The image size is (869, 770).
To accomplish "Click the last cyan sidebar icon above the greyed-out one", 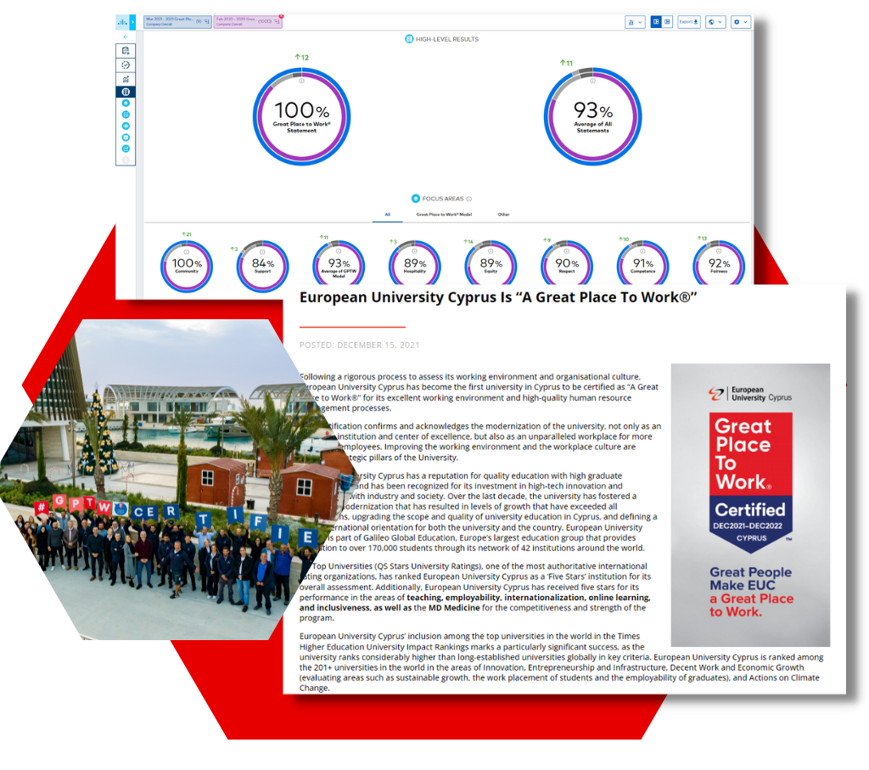I will 126,149.
